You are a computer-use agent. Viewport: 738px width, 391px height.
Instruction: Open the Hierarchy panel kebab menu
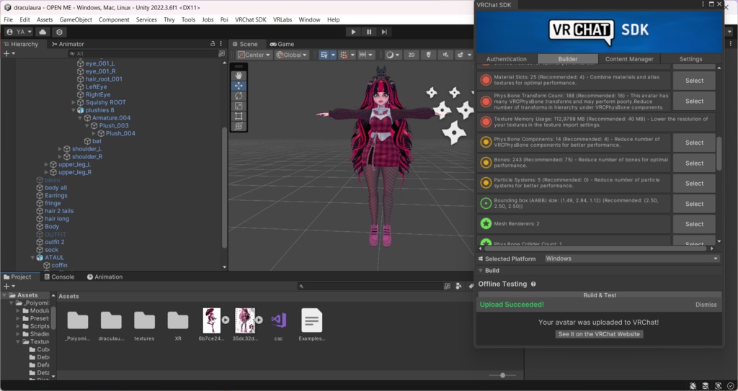tap(221, 43)
